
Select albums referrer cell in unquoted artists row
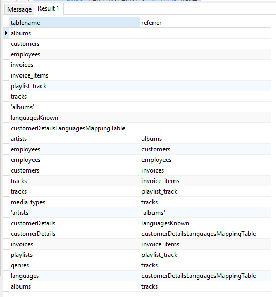(x=206, y=139)
